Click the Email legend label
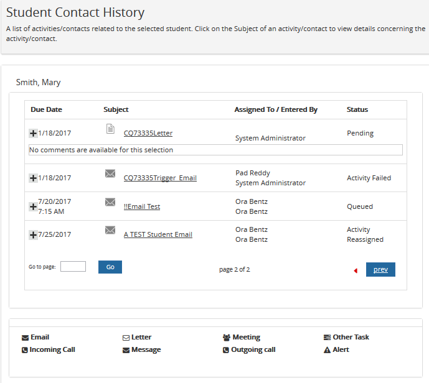Viewport: 429px width, 383px height. pyautogui.click(x=40, y=337)
